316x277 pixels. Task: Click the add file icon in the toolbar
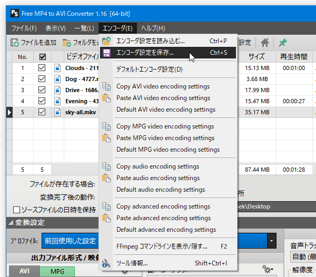(x=15, y=43)
